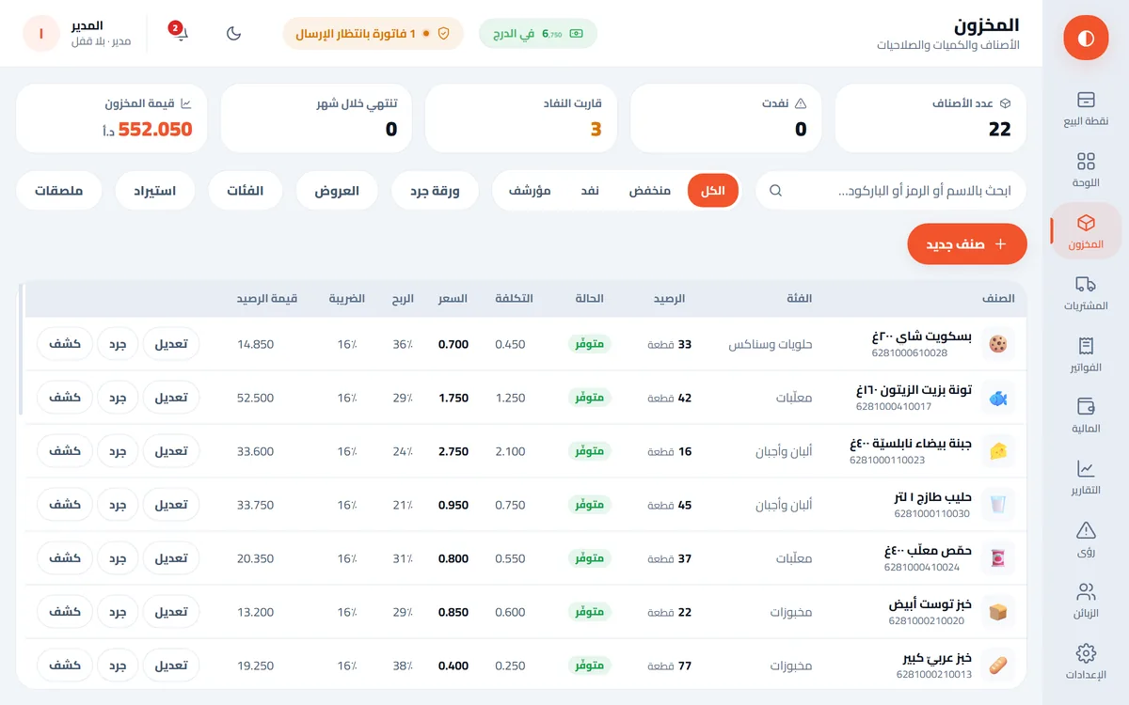Viewport: 1129px width, 705px height.
Task: Open the المدير user avatar
Action: coord(41,33)
